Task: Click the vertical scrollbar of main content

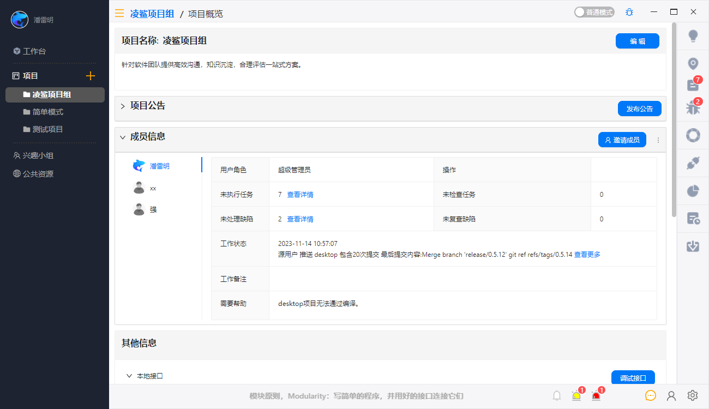Action: click(x=674, y=120)
